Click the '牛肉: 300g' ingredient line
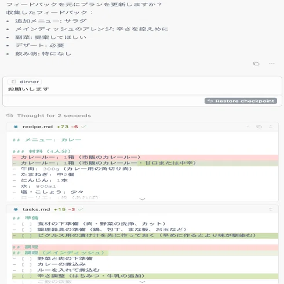 [72, 169]
